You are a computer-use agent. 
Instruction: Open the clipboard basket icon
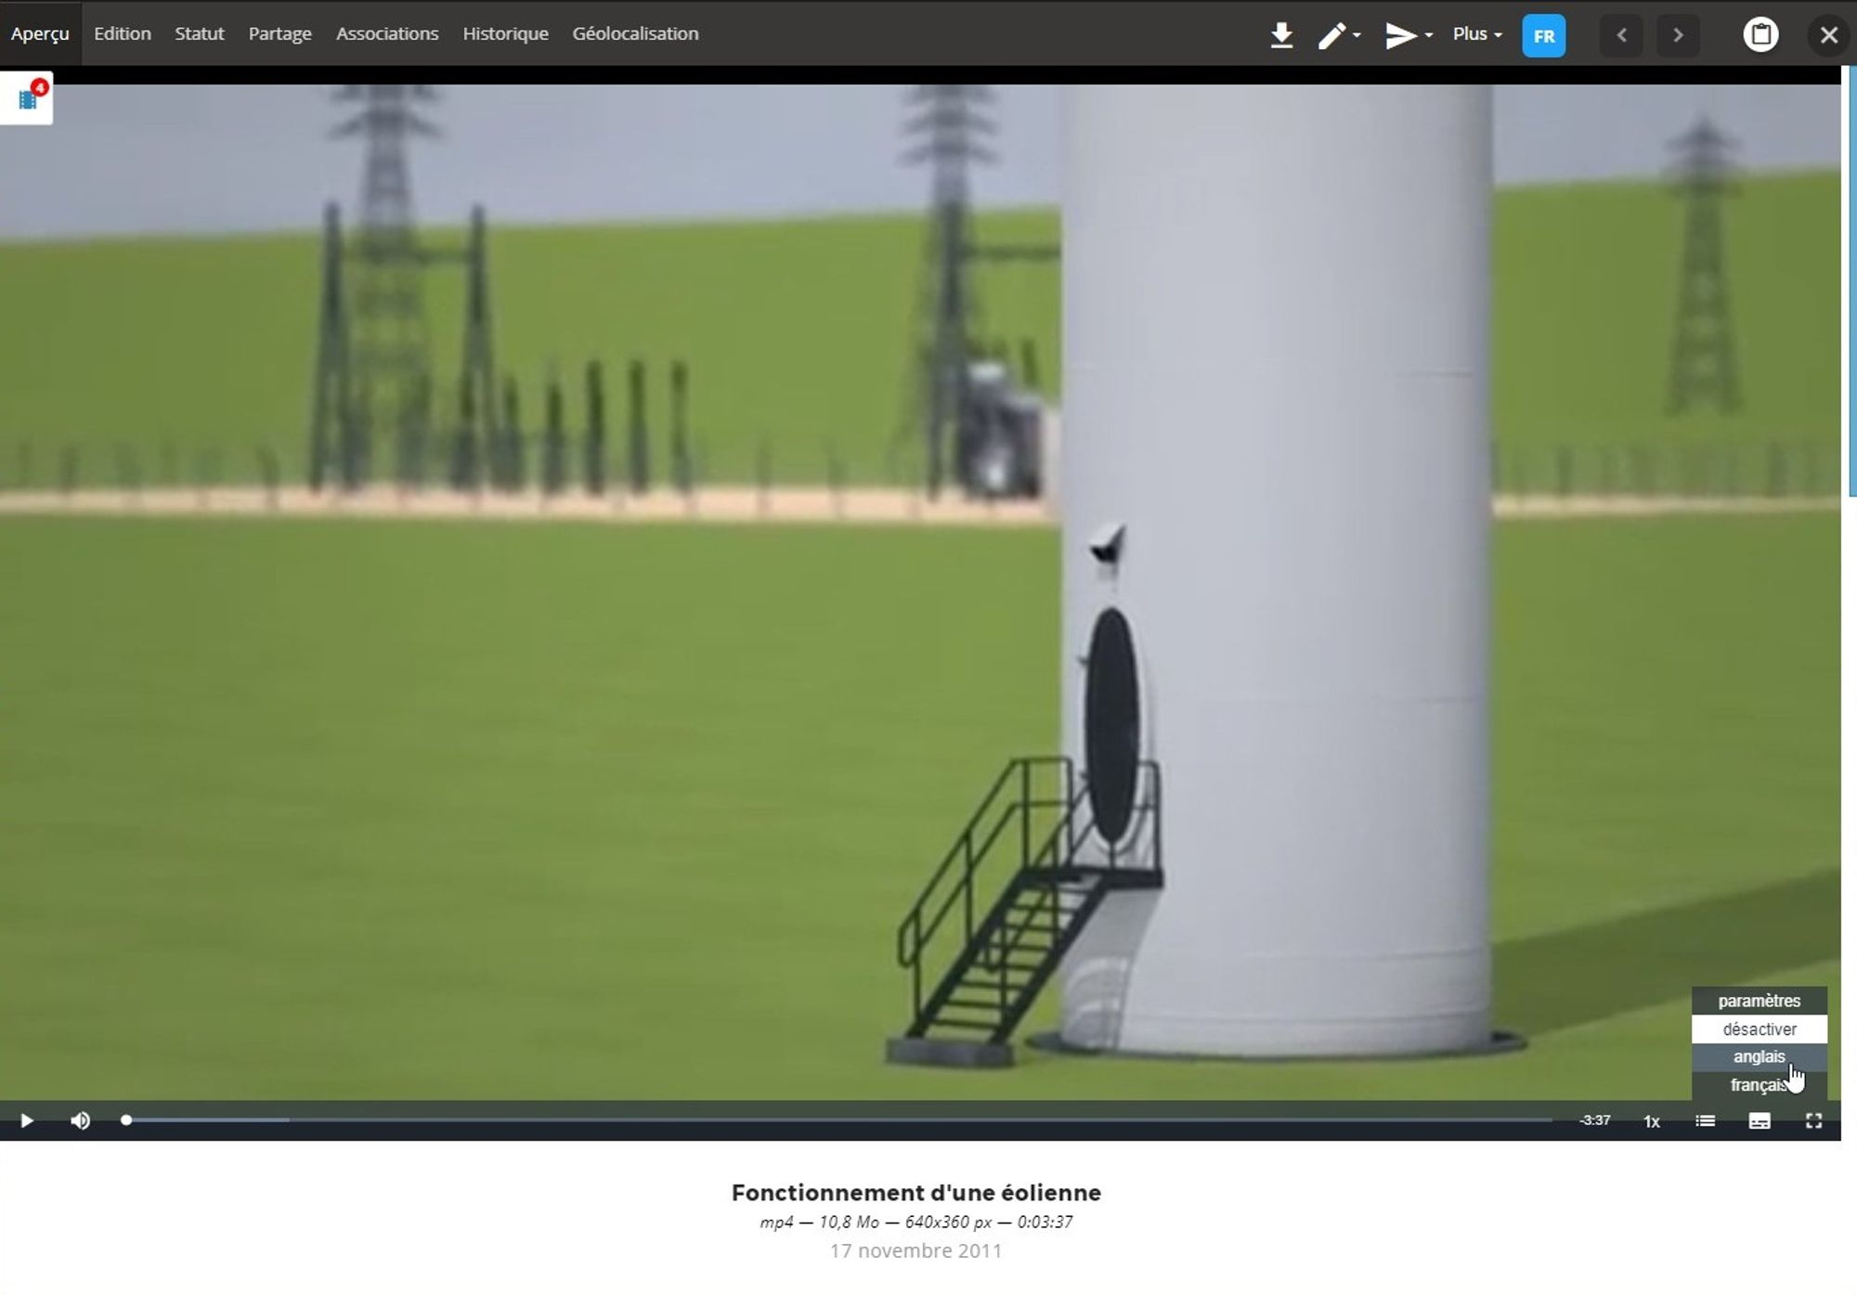pyautogui.click(x=1760, y=35)
